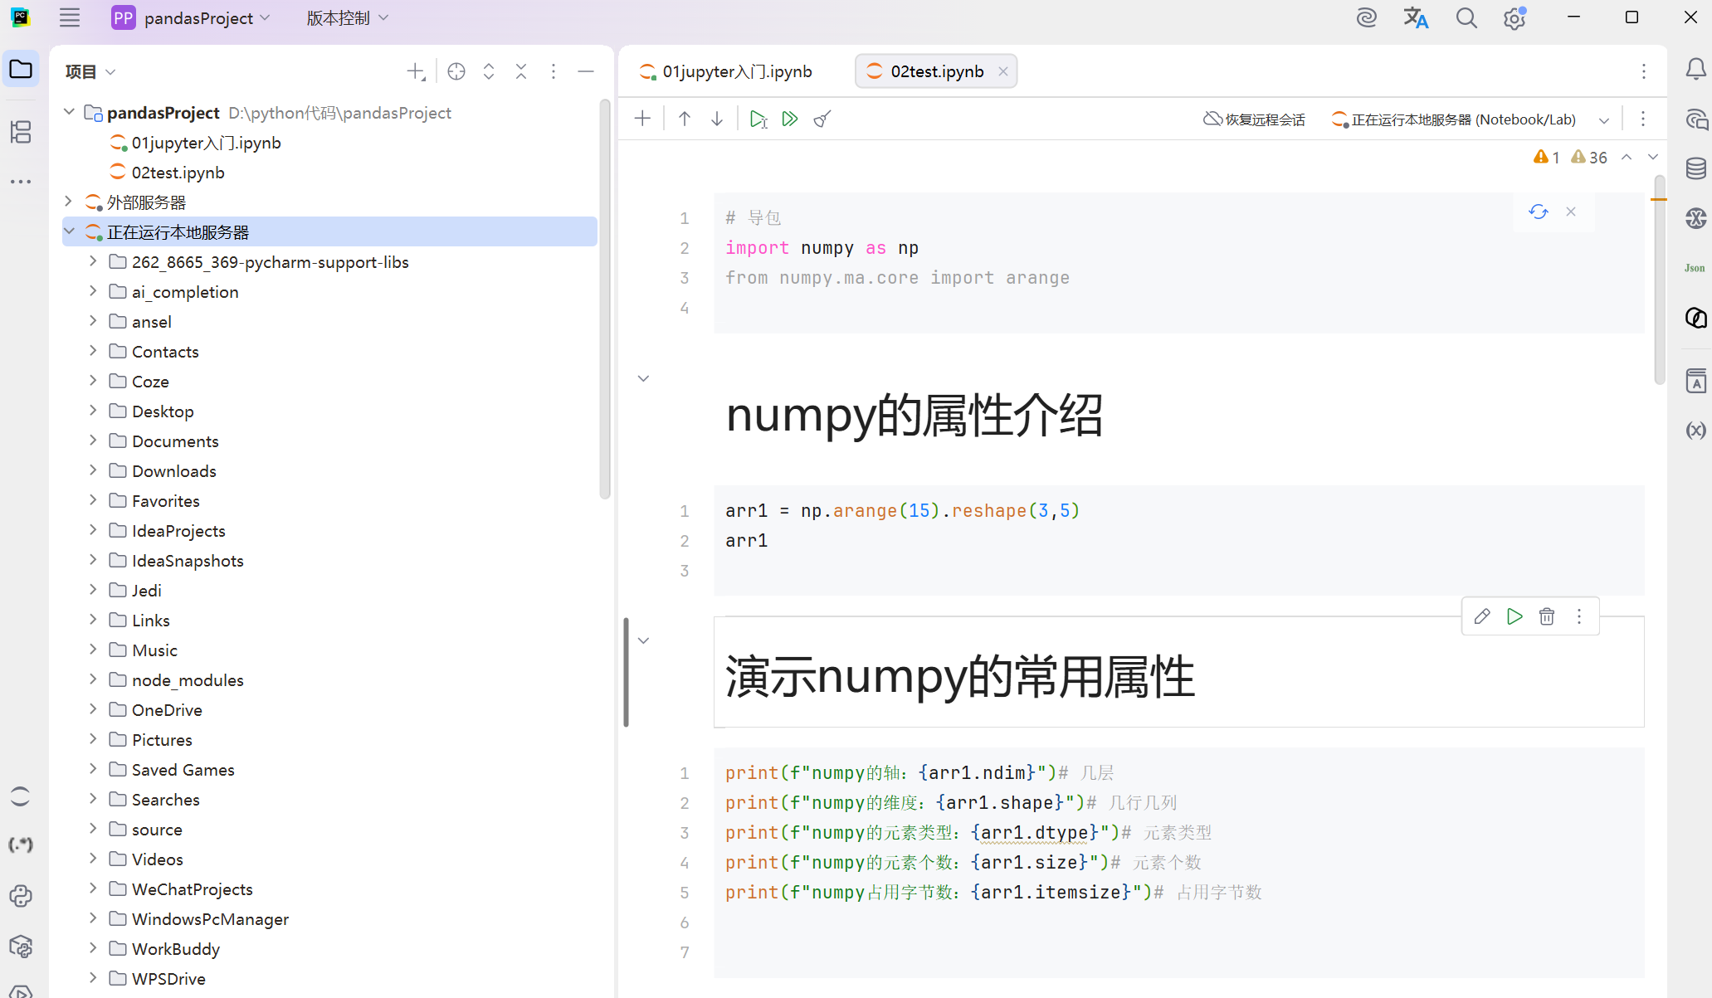Open the 版本控制 dropdown

pyautogui.click(x=348, y=17)
